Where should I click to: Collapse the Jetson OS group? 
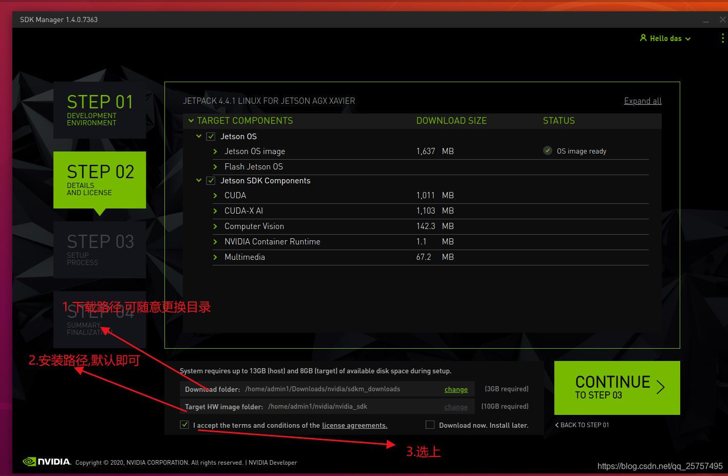pyautogui.click(x=199, y=136)
